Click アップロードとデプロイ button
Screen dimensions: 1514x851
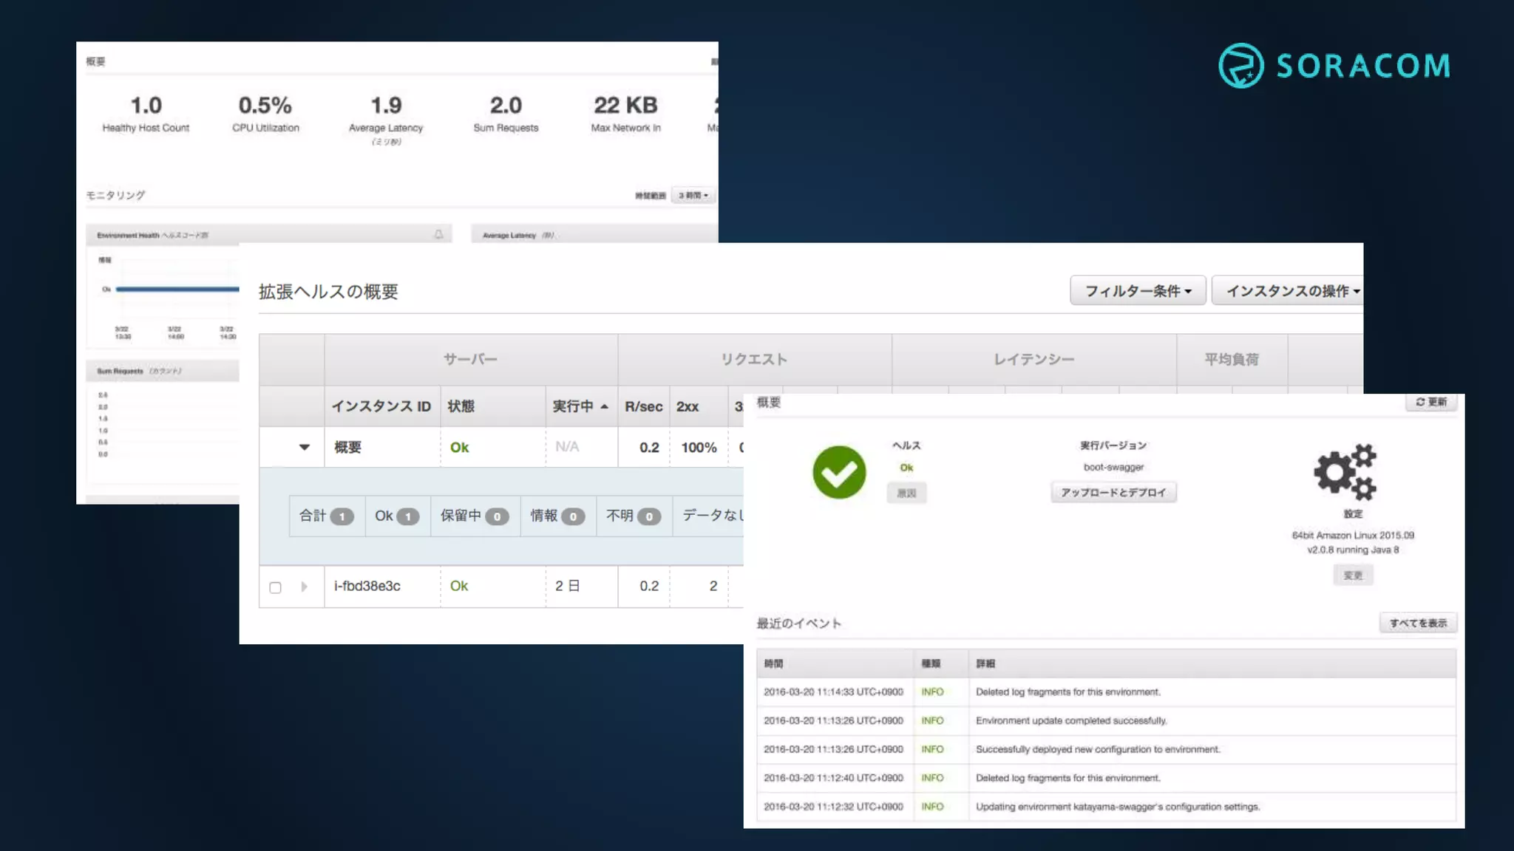tap(1113, 492)
